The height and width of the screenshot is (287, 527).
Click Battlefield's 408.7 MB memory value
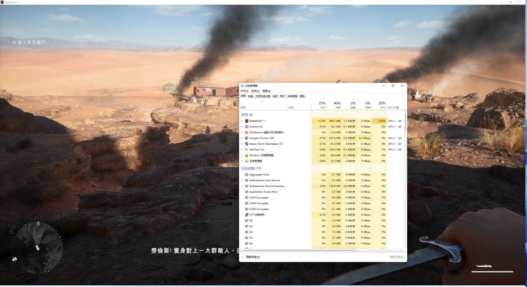pyautogui.click(x=335, y=121)
